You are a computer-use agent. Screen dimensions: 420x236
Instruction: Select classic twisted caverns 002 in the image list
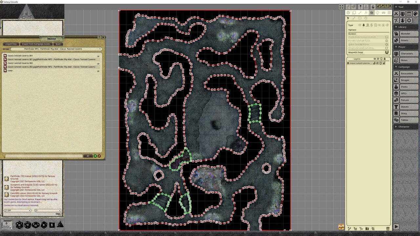coord(20,63)
